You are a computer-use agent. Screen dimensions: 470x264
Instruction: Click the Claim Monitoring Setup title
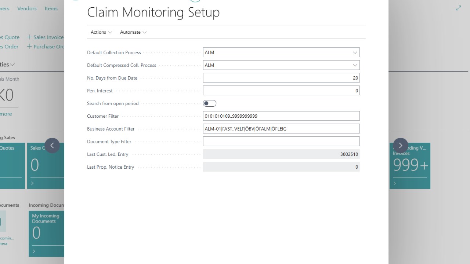tap(153, 12)
